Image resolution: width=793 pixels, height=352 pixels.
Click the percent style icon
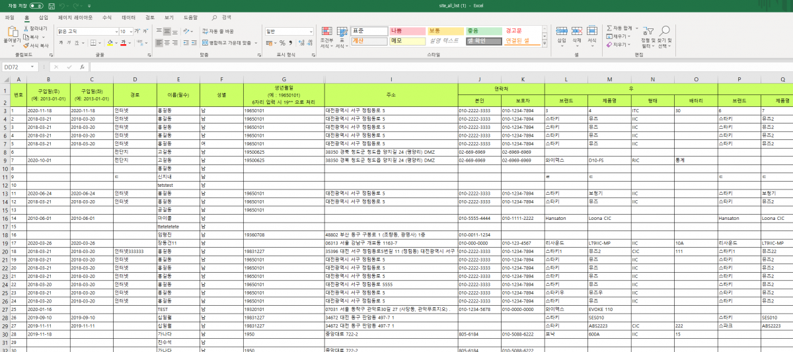point(282,42)
